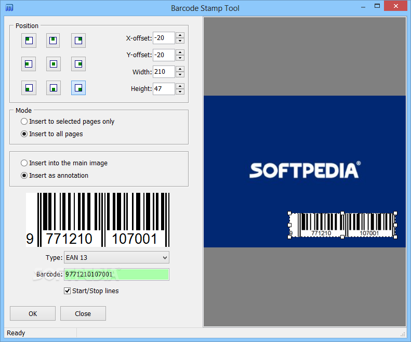Decrease the Height value
This screenshot has width=411, height=342.
pos(180,92)
